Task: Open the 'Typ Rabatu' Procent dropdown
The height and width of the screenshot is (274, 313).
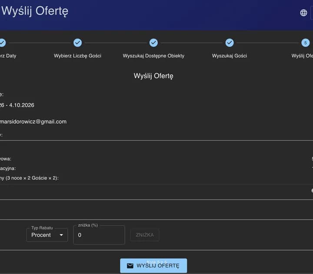Action: (x=47, y=235)
